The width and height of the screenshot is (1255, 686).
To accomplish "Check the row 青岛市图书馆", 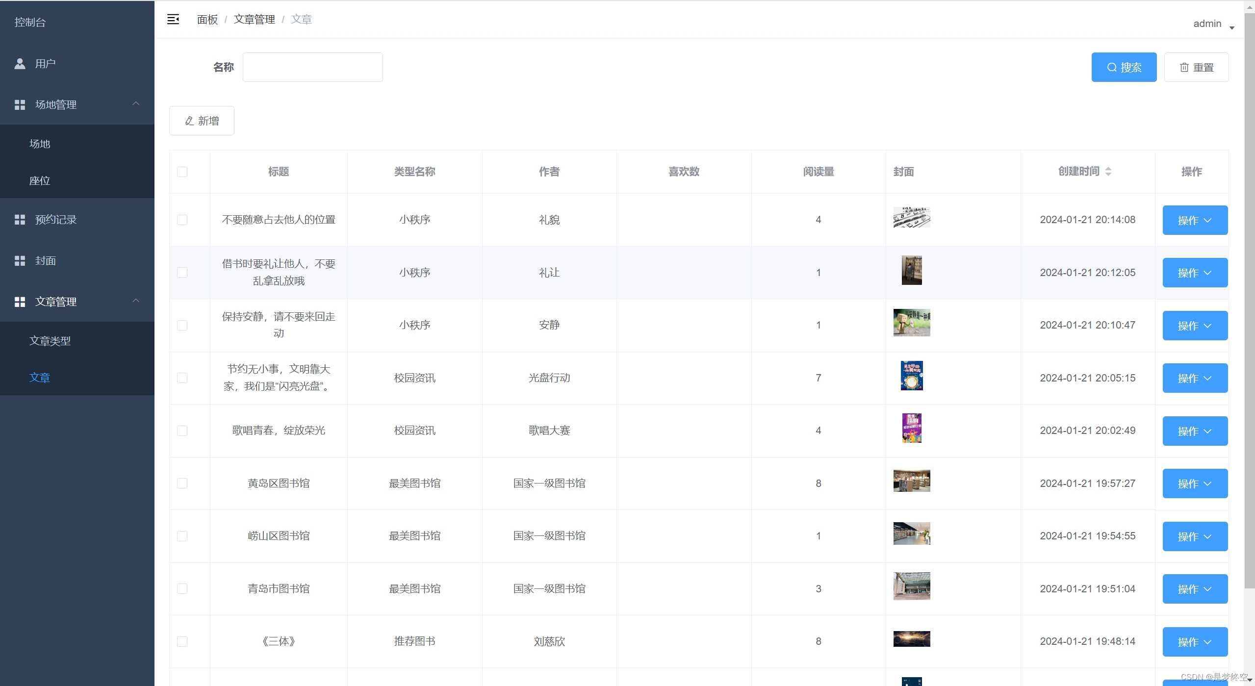I will coord(182,588).
